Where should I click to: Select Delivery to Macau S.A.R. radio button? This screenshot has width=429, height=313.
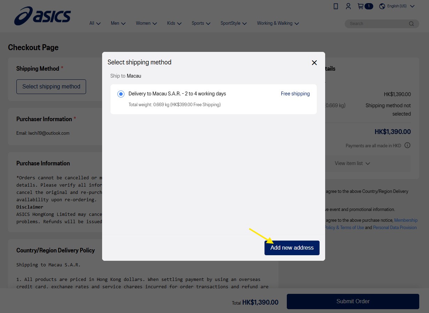point(121,94)
